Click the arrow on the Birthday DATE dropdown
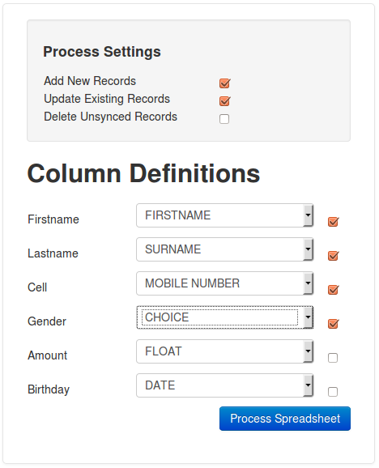Screen dimensions: 379x468 click(308, 385)
